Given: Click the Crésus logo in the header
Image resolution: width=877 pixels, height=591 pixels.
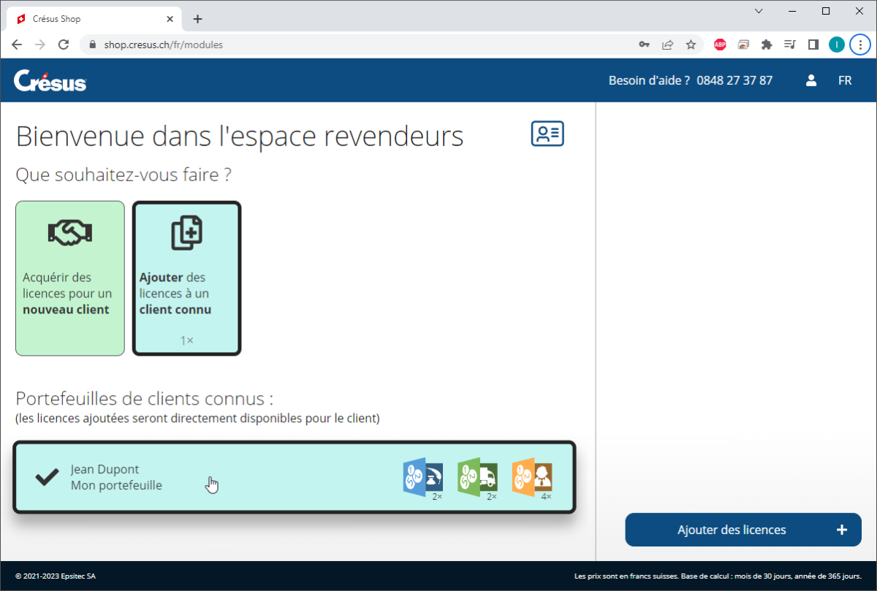Looking at the screenshot, I should (49, 80).
